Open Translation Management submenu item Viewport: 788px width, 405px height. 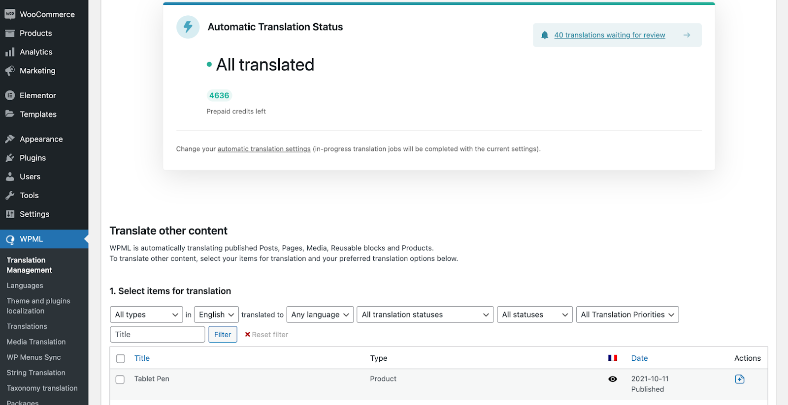30,265
